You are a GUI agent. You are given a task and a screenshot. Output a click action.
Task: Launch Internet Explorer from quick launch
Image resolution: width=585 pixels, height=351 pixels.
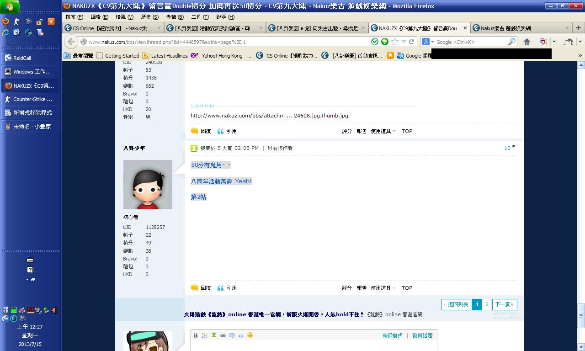5,32
